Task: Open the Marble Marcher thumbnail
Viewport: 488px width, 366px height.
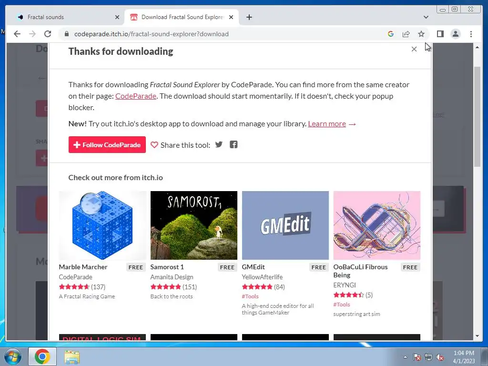Action: (x=102, y=225)
